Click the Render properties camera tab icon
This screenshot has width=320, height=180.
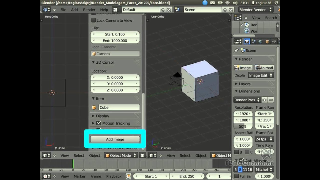(247, 41)
